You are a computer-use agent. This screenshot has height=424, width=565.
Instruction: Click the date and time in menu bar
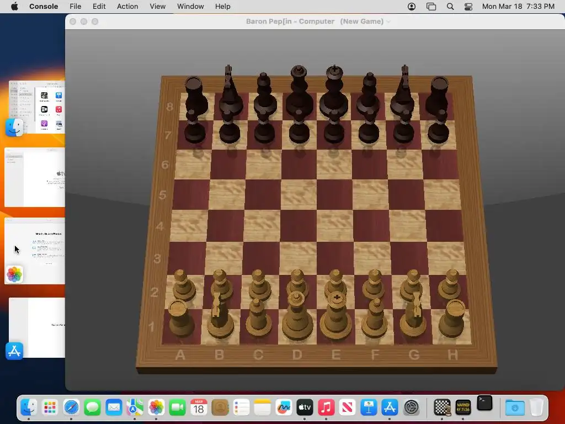coord(518,7)
